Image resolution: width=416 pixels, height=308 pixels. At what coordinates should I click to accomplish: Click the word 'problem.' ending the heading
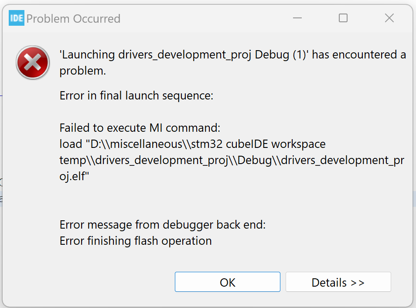tap(83, 71)
